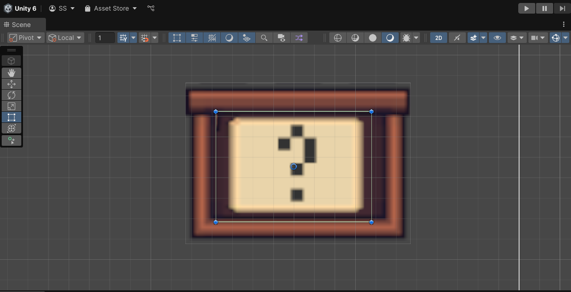Open the Pivot handle position dropdown
The width and height of the screenshot is (571, 292).
coord(26,38)
